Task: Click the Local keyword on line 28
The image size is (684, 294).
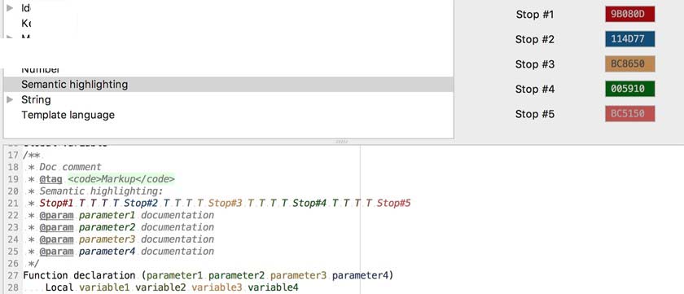Action: pyautogui.click(x=59, y=288)
